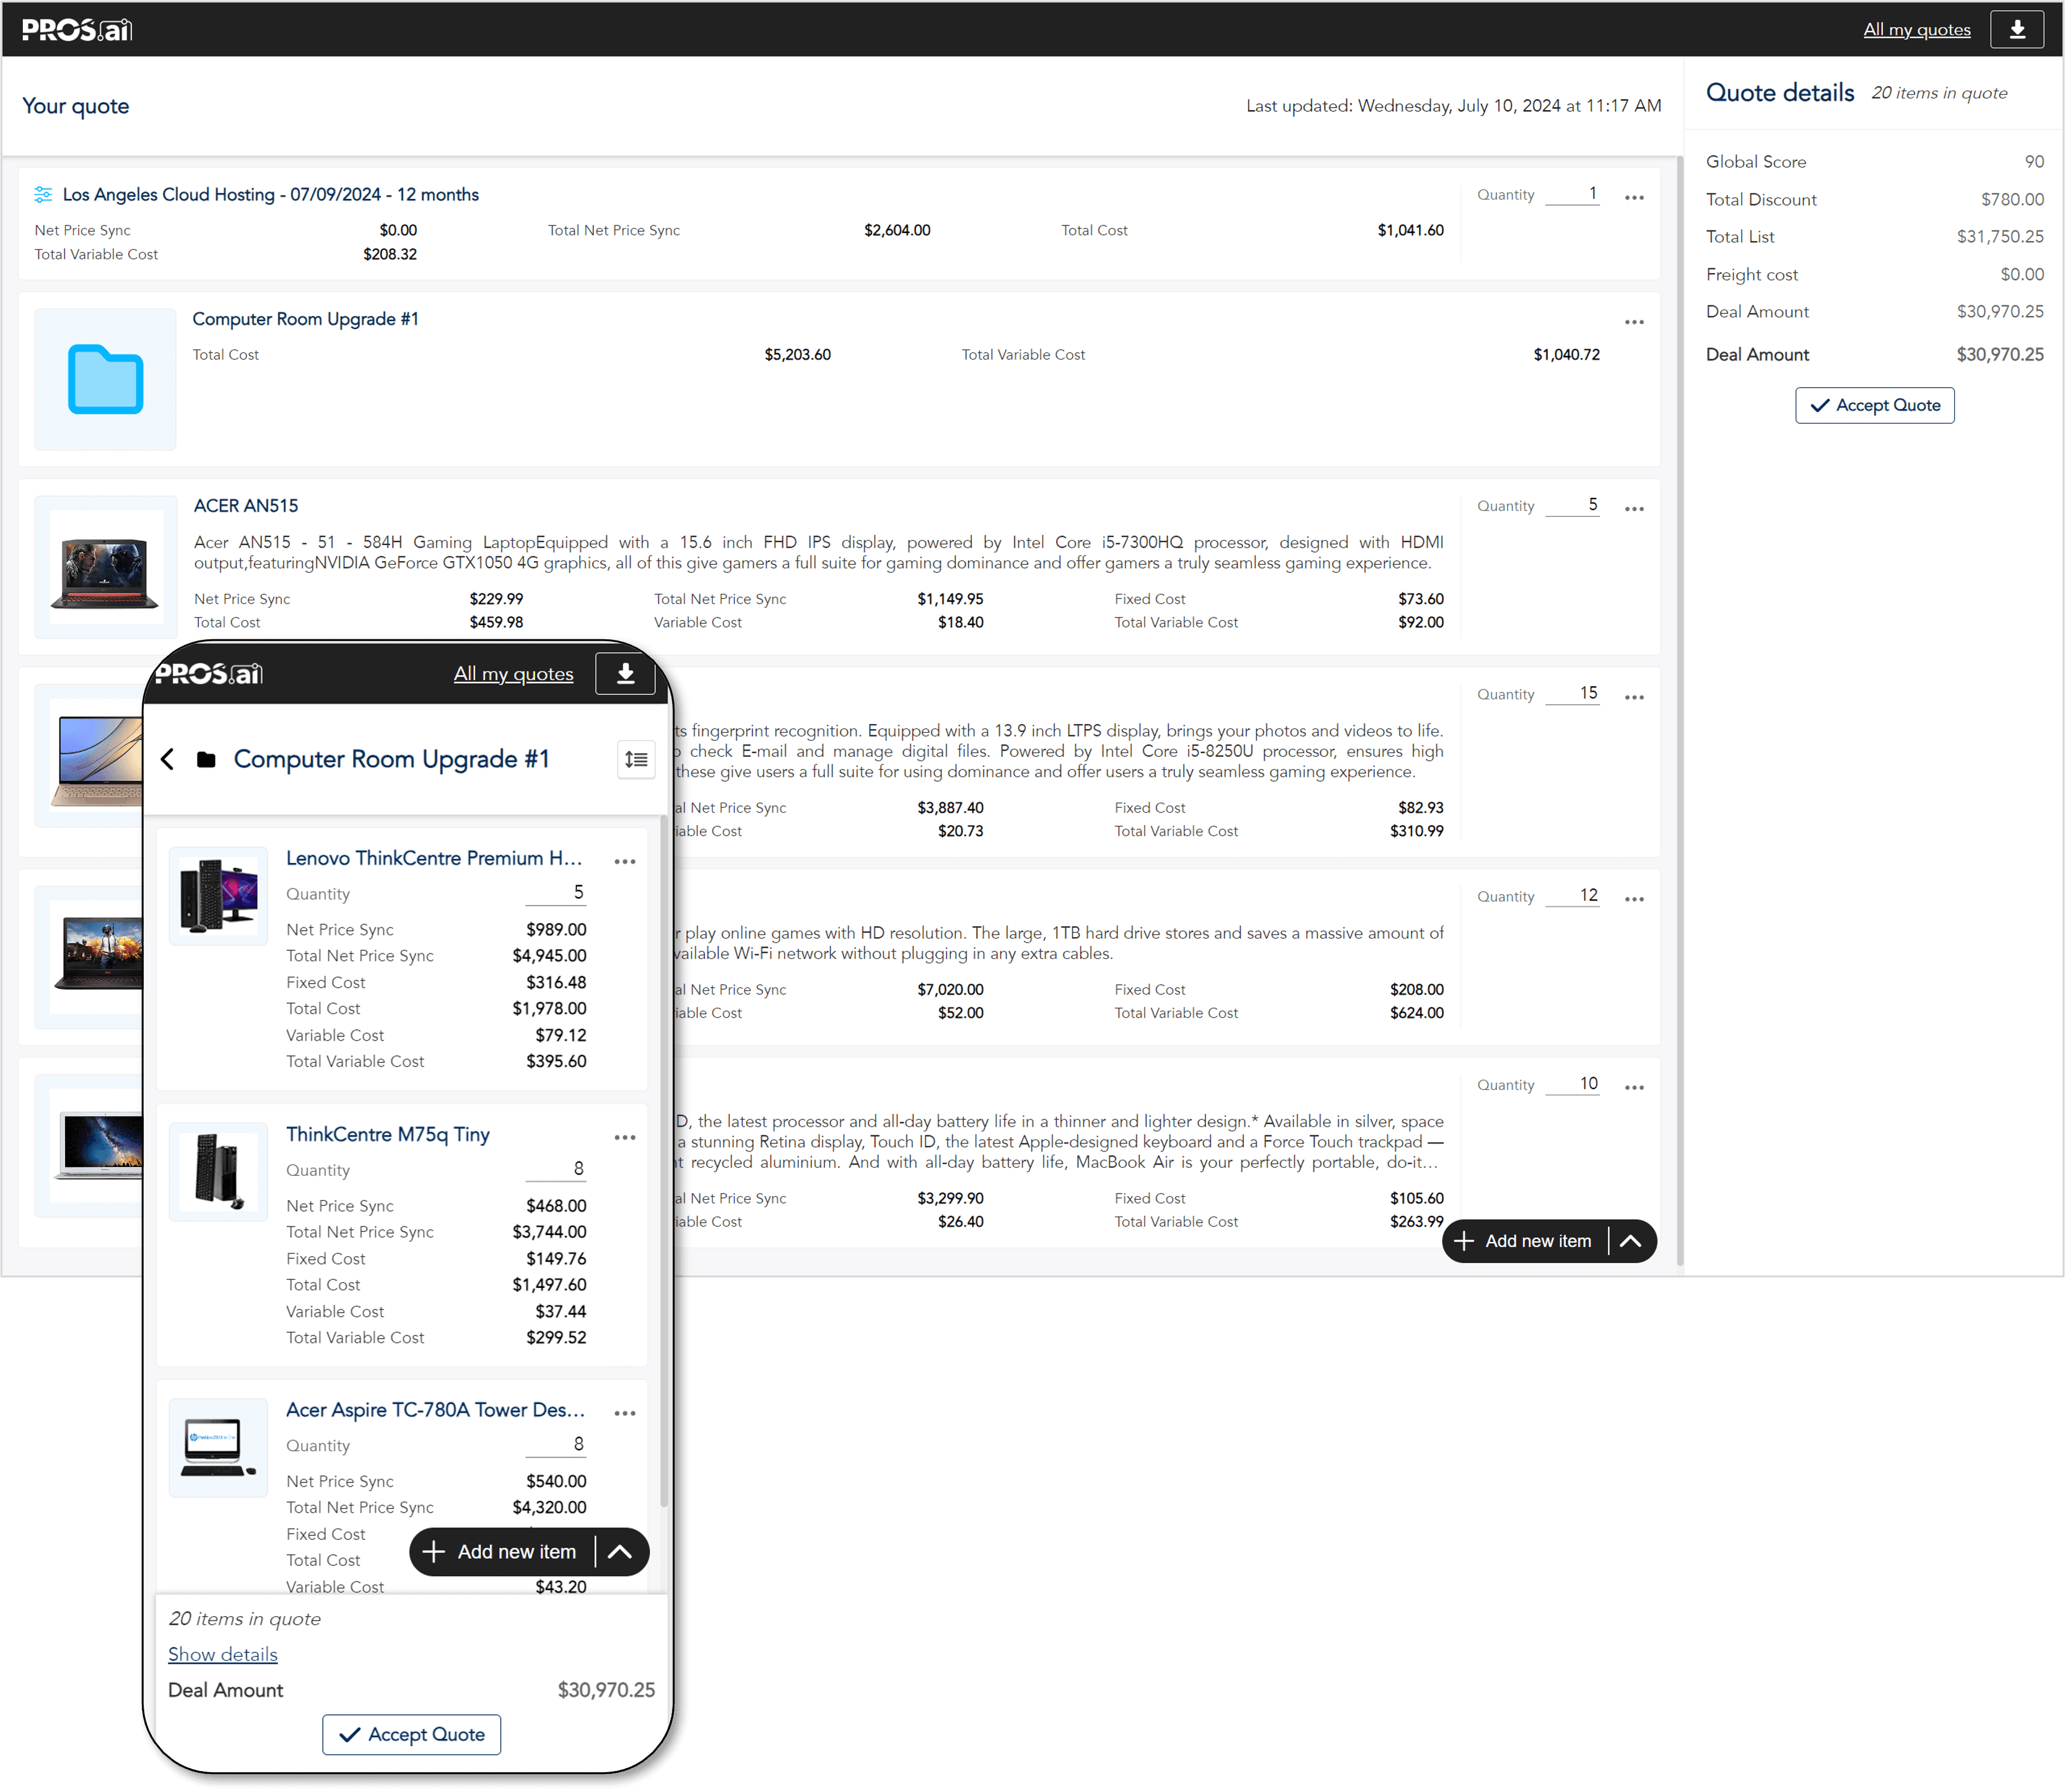Screen dimensions: 2065x1792
Task: Edit quantity field for Los Angeles Cloud Hosting
Action: point(1572,194)
